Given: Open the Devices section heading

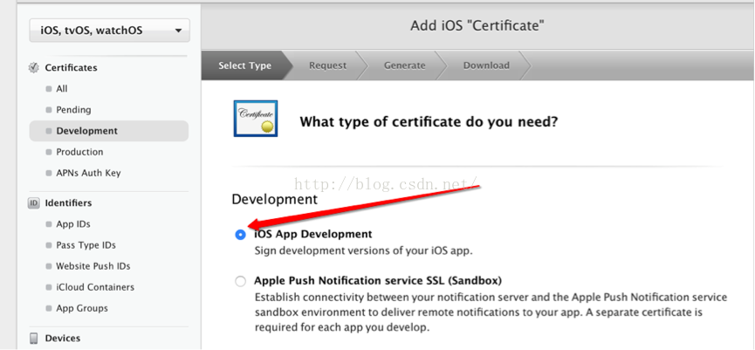Looking at the screenshot, I should pos(63,339).
